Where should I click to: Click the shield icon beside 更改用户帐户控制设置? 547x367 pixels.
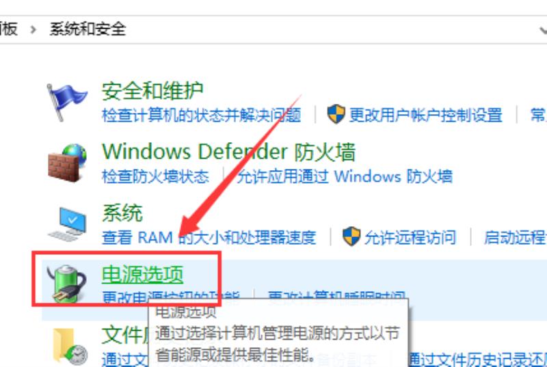tap(336, 114)
